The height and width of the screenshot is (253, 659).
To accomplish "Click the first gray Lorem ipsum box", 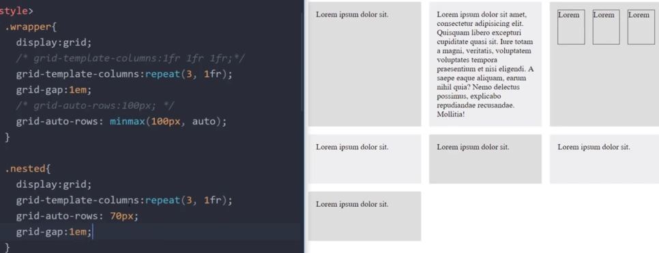I will pyautogui.click(x=364, y=64).
